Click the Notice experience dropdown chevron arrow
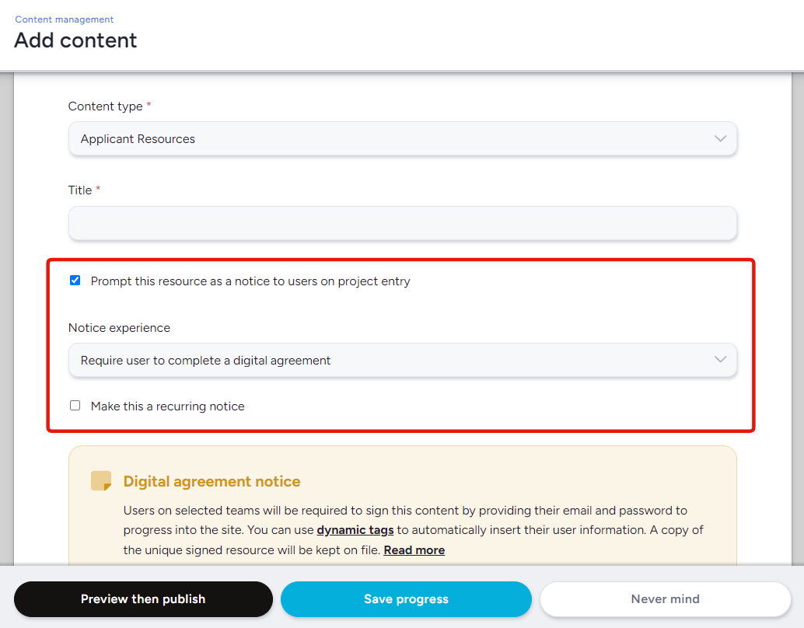Image resolution: width=804 pixels, height=628 pixels. pyautogui.click(x=720, y=360)
